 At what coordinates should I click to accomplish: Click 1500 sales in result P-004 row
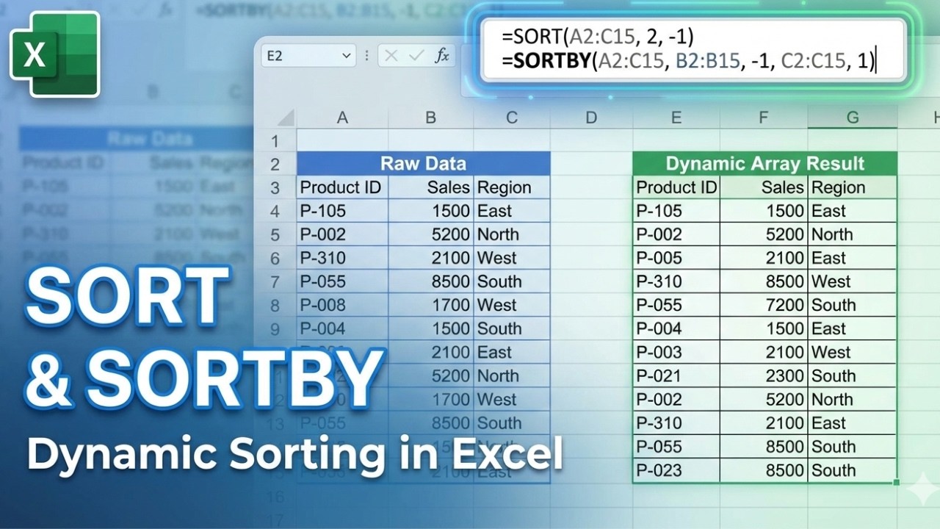click(764, 328)
